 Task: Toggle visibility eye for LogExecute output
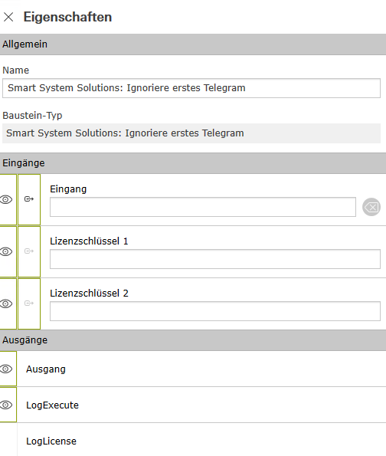coord(6,405)
